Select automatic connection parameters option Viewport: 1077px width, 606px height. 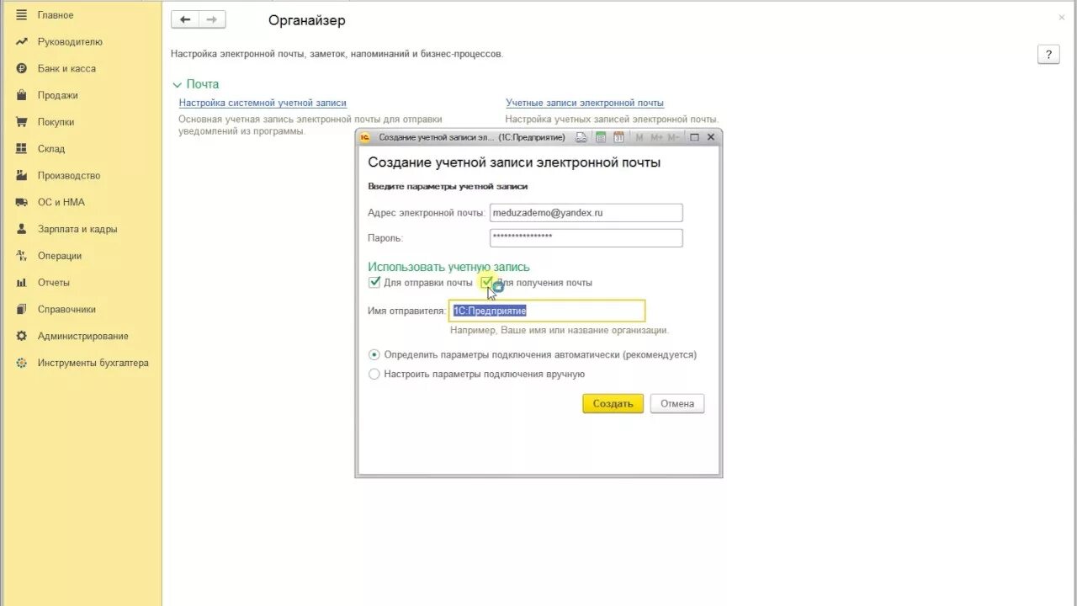point(374,355)
